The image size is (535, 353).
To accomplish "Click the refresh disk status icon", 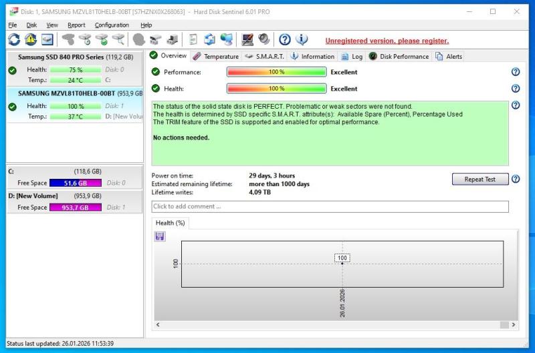I will click(13, 40).
